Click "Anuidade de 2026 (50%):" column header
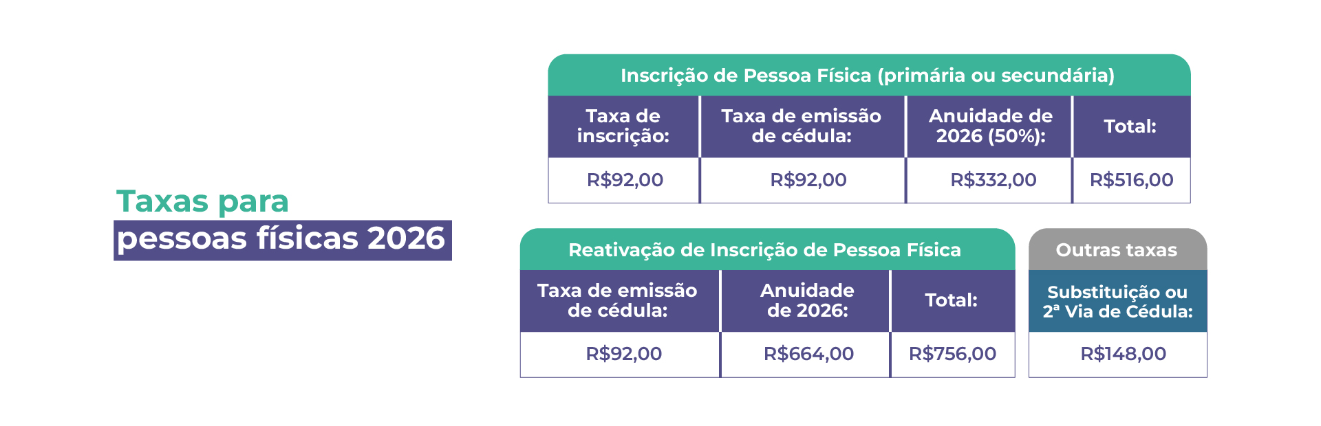Viewport: 1321px width, 426px height. coord(990,126)
